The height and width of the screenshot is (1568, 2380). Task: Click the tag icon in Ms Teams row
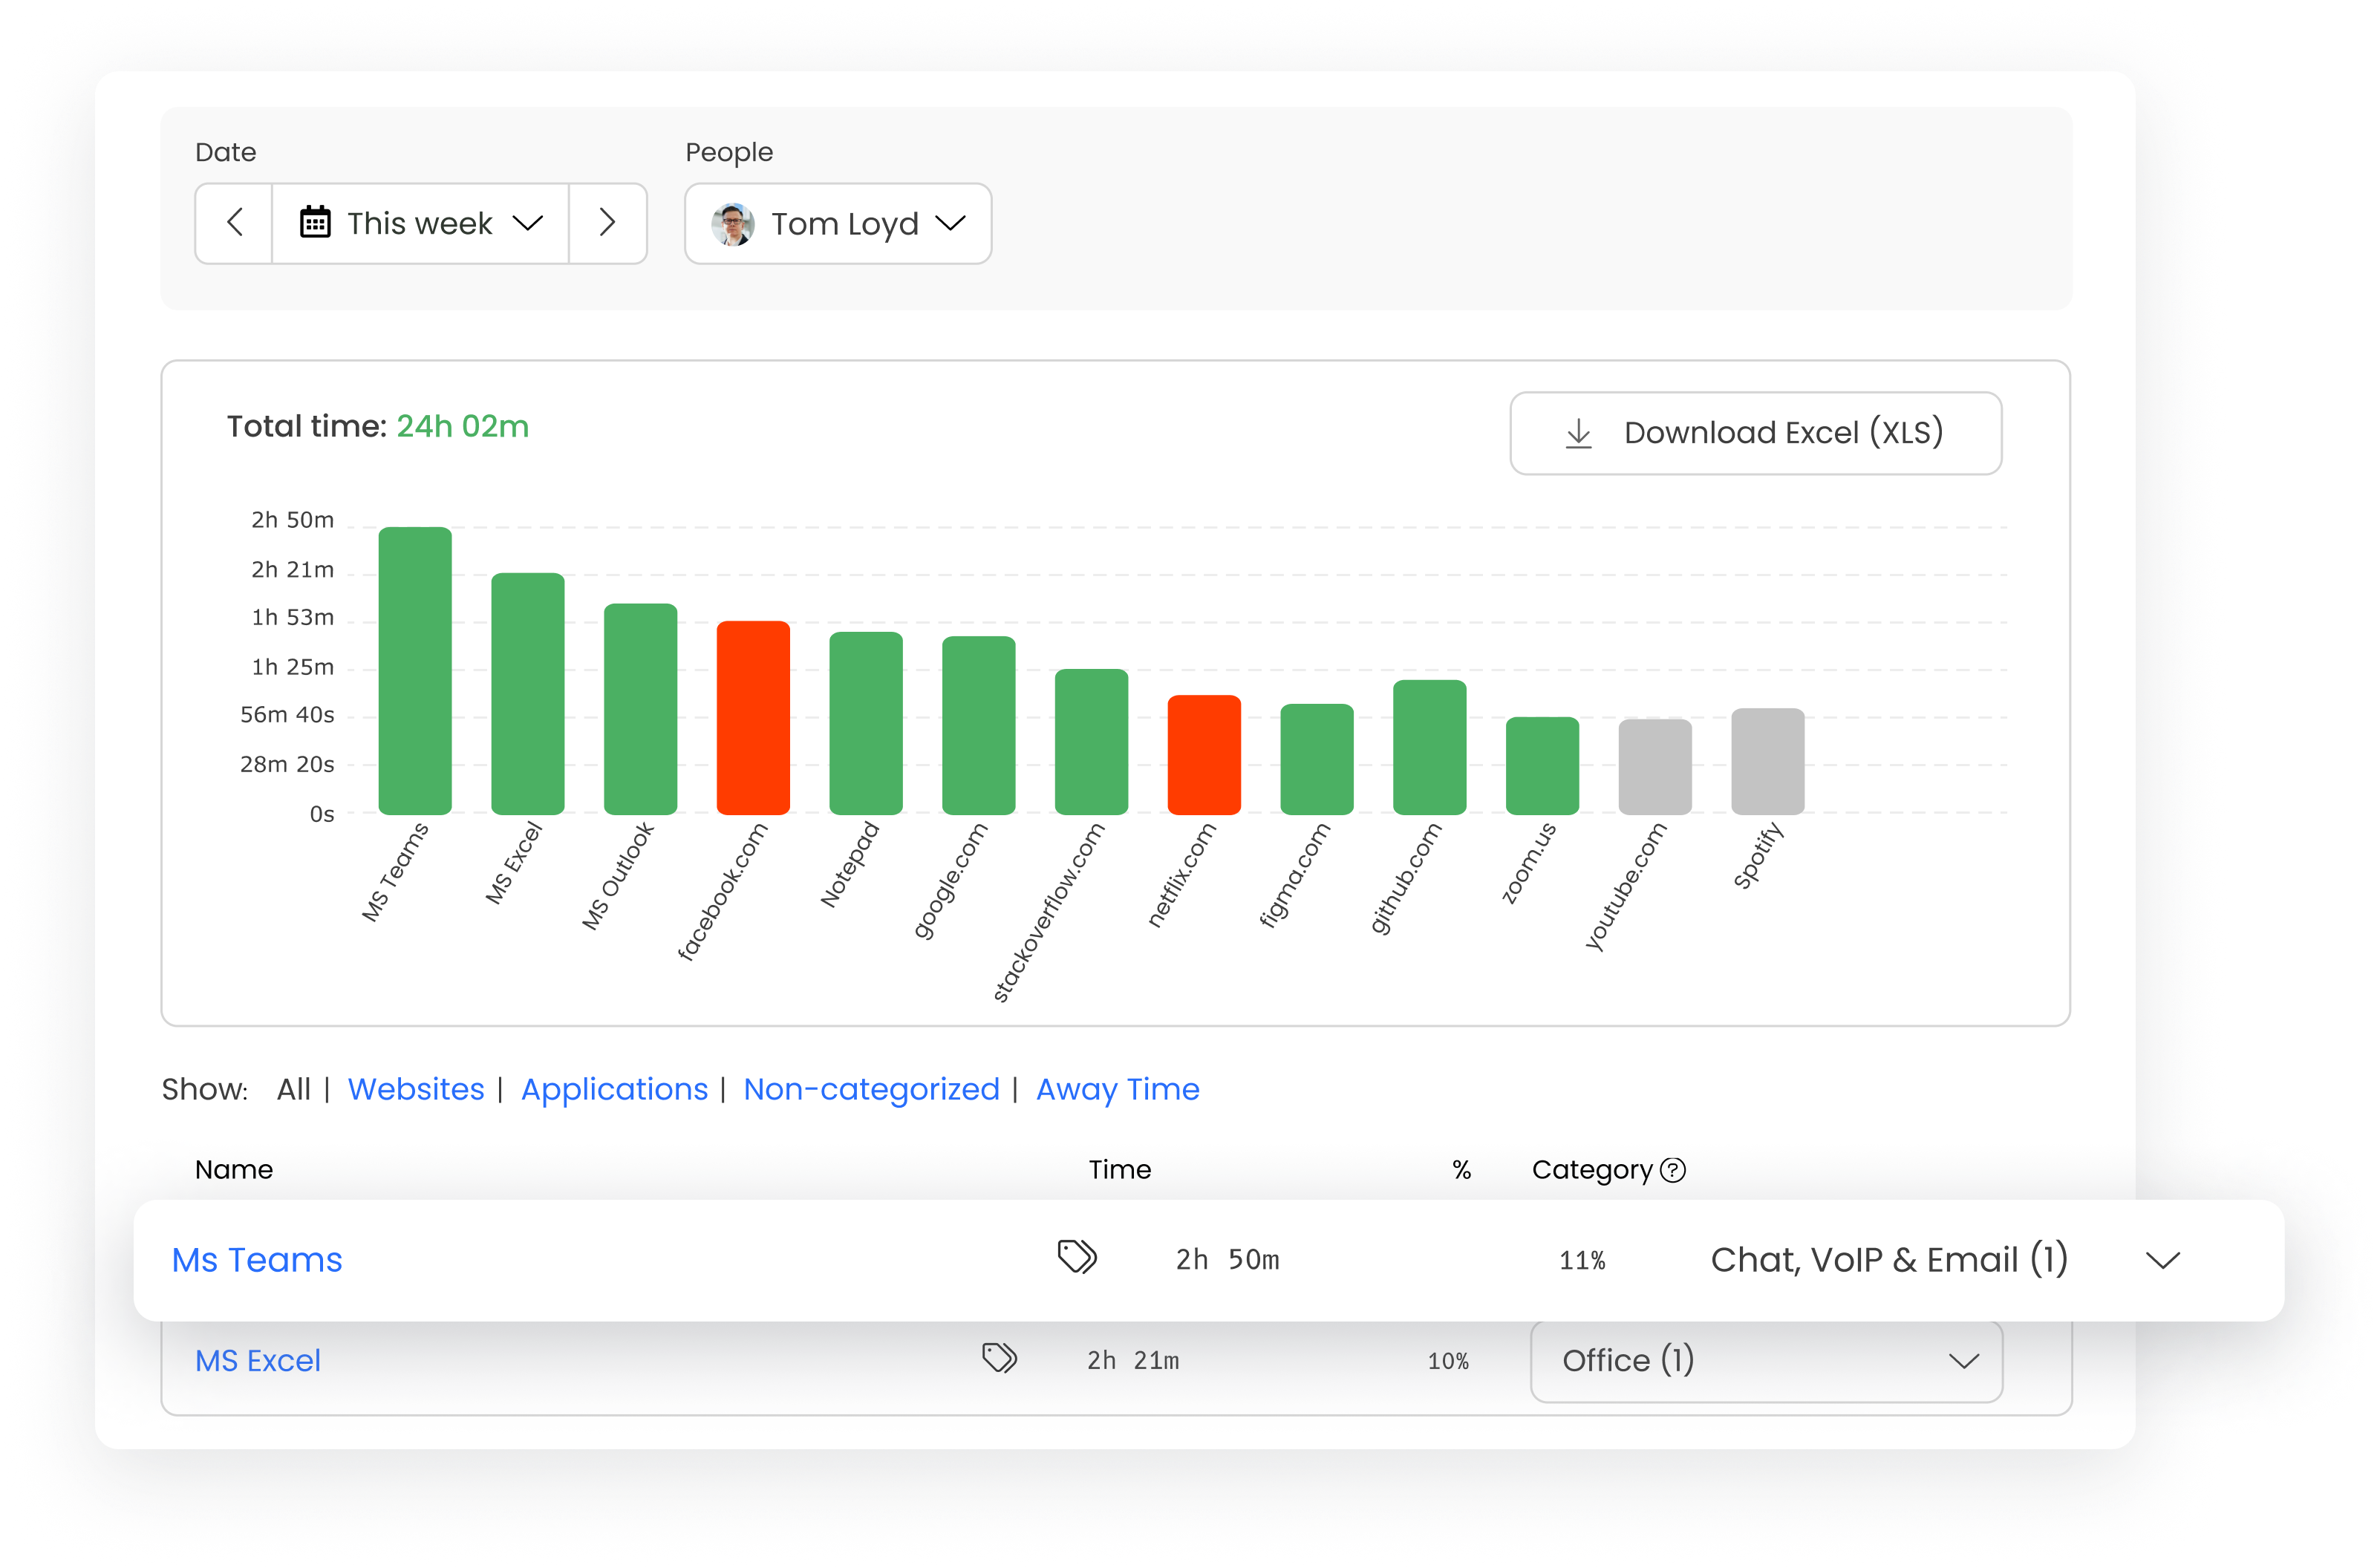click(x=1077, y=1257)
